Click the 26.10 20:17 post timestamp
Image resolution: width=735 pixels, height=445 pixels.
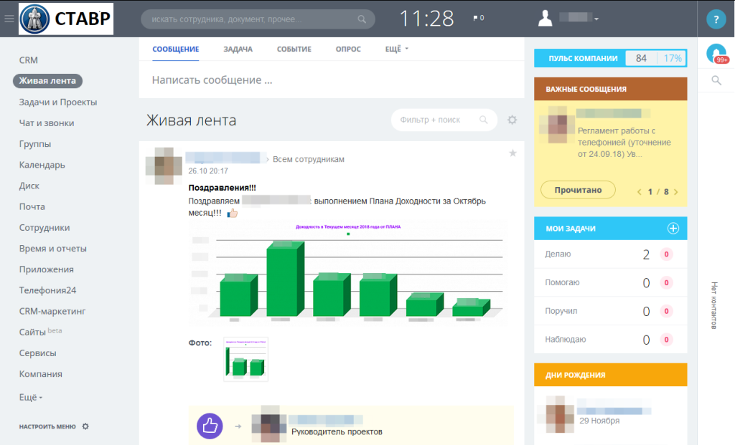point(208,171)
